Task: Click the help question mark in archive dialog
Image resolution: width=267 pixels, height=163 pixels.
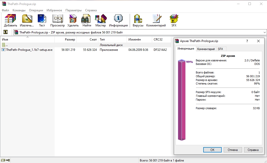Action: coord(247,41)
